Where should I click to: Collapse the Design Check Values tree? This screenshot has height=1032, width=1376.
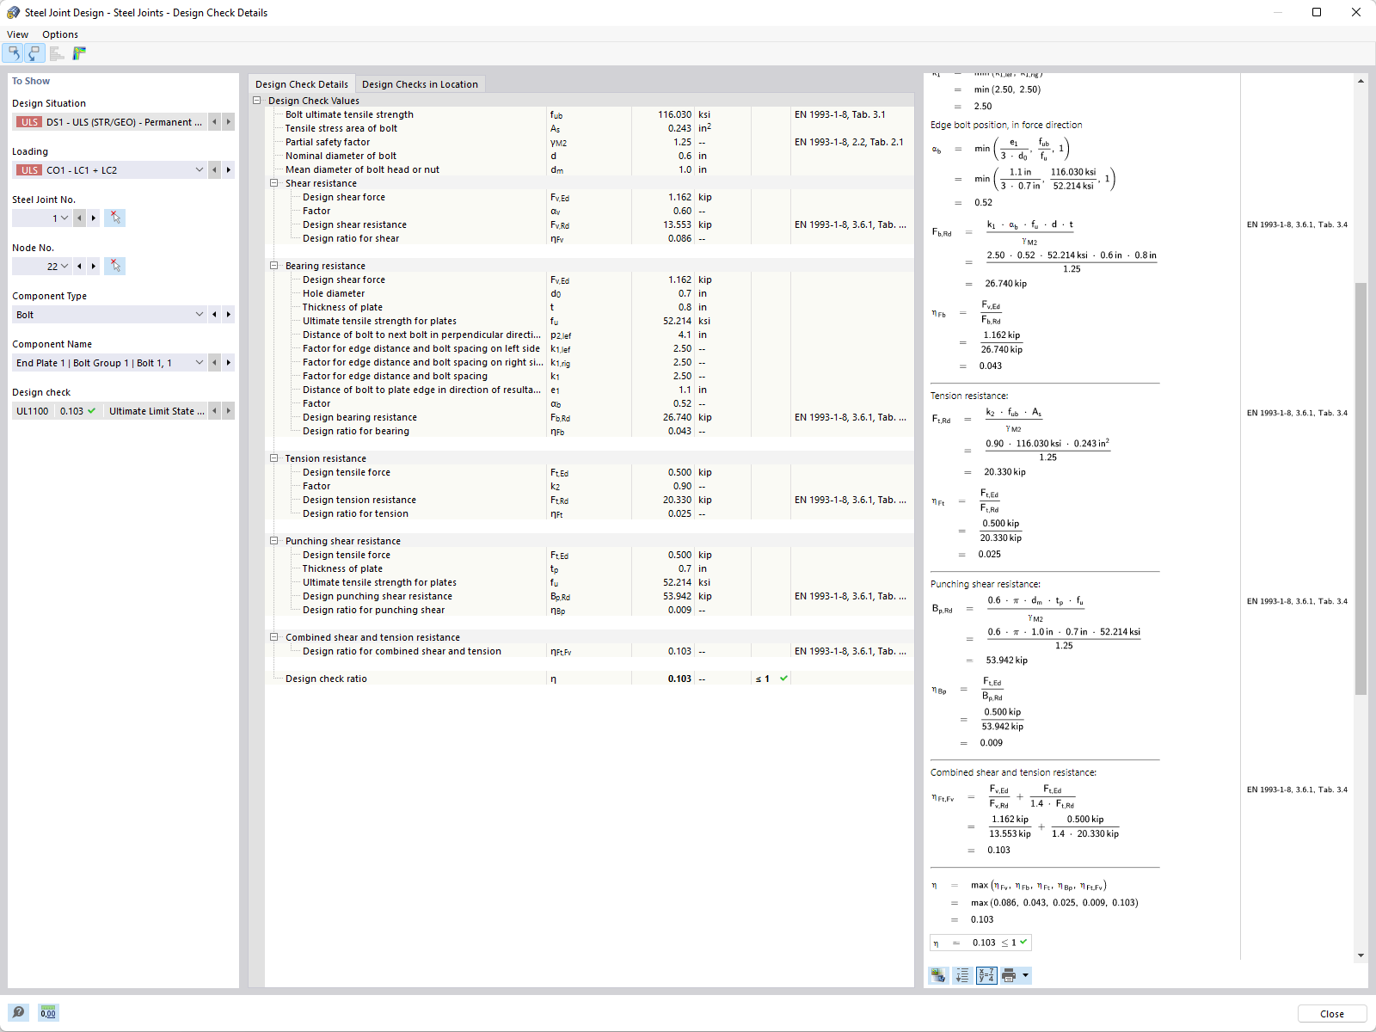pyautogui.click(x=257, y=101)
